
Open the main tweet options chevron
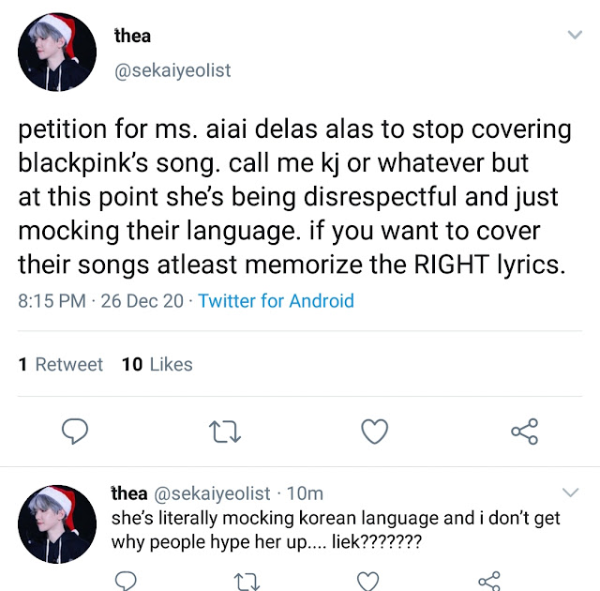tap(575, 35)
